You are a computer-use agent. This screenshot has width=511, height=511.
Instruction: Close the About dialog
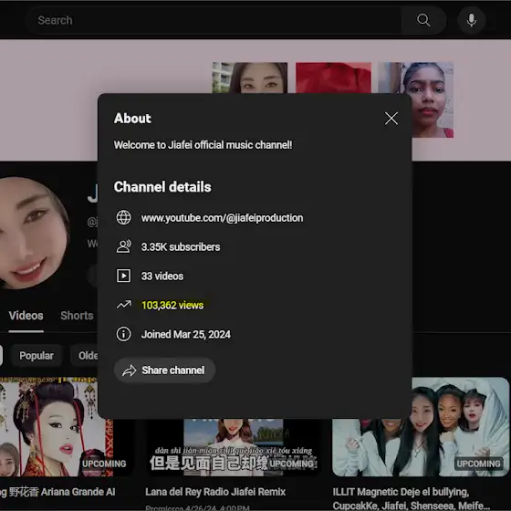click(x=391, y=119)
